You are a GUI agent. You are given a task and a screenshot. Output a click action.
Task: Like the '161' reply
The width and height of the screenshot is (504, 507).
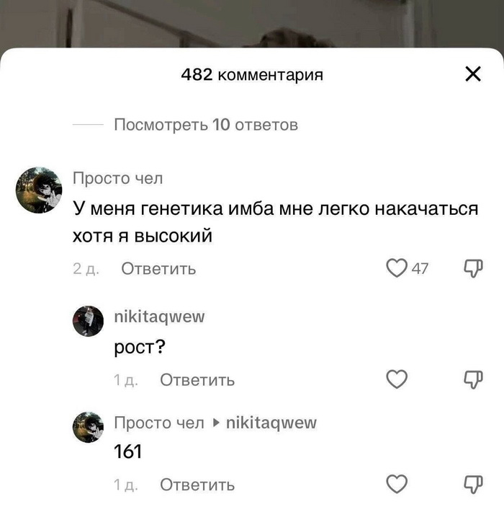(397, 484)
